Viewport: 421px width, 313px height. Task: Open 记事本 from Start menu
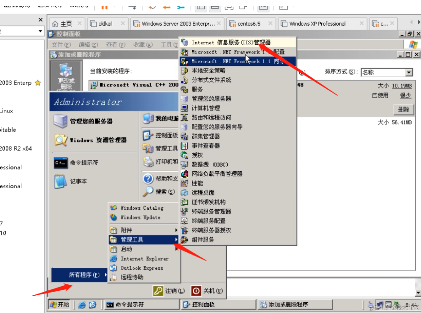(x=94, y=181)
